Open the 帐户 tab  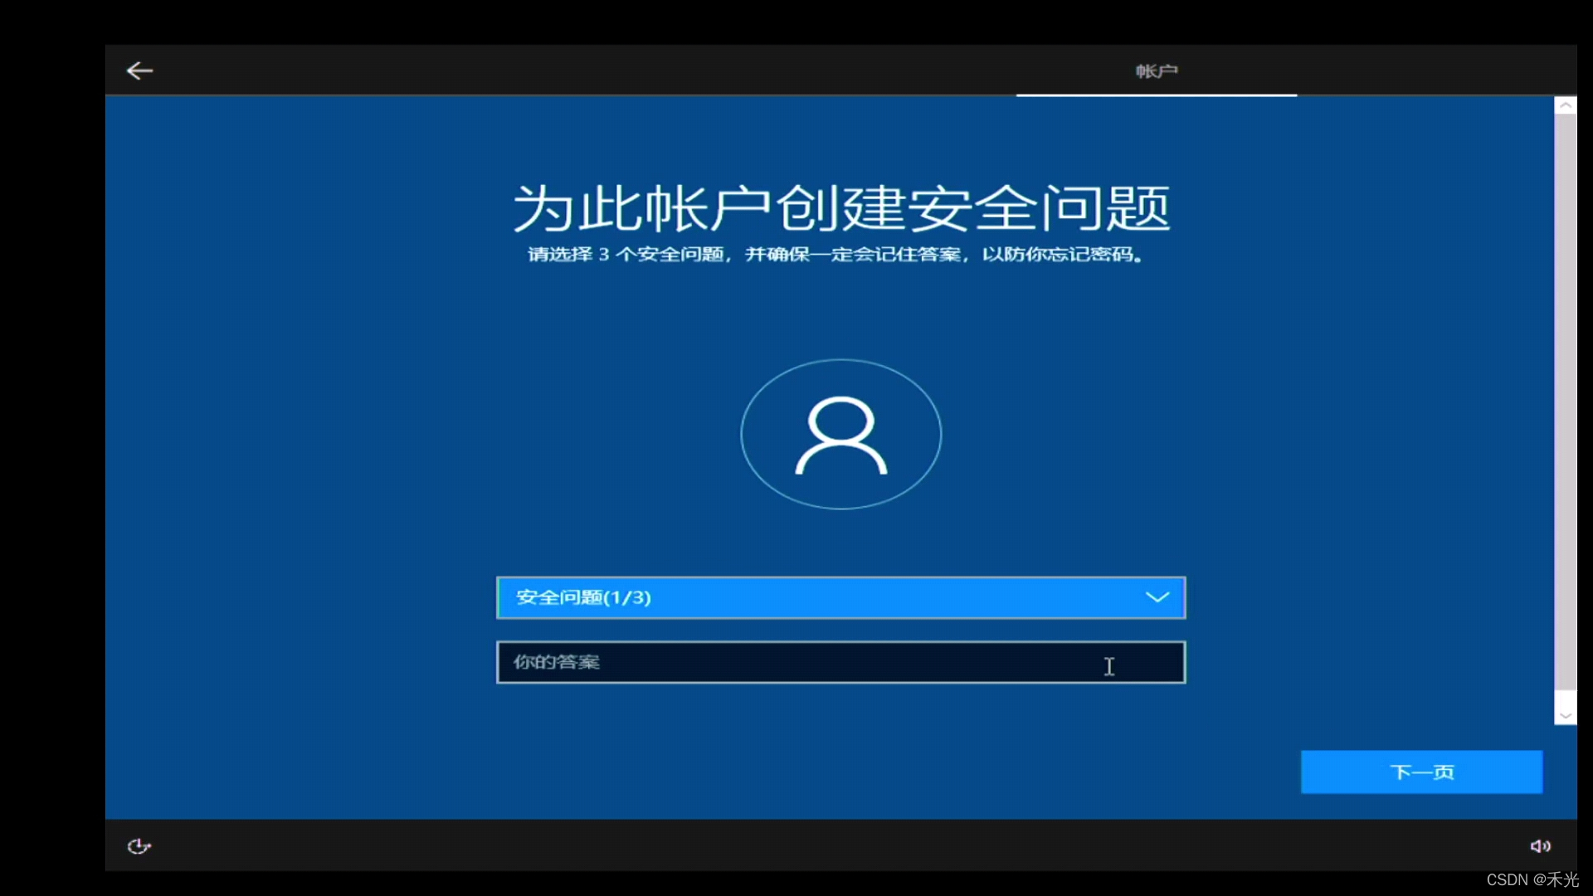tap(1157, 71)
